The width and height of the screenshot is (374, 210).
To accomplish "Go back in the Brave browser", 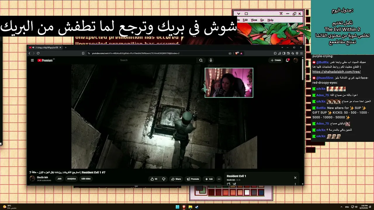I will click(x=30, y=53).
